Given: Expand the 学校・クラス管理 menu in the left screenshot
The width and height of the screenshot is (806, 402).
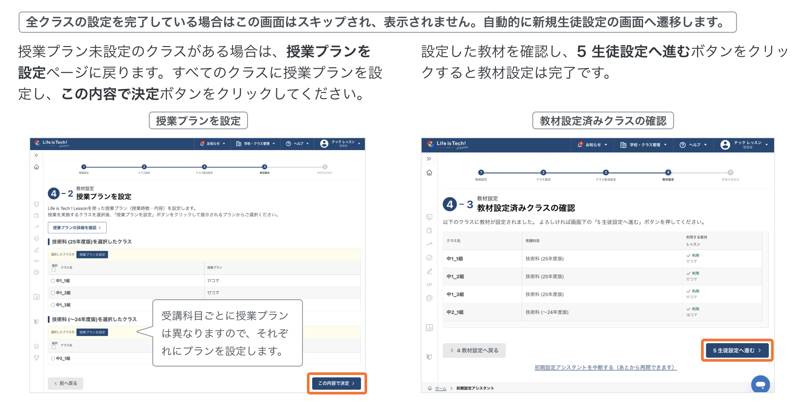Looking at the screenshot, I should (x=256, y=143).
